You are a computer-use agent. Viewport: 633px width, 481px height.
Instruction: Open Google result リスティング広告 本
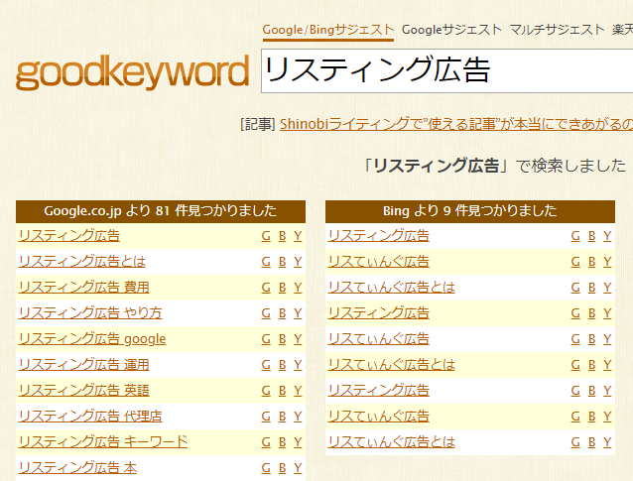(x=77, y=468)
